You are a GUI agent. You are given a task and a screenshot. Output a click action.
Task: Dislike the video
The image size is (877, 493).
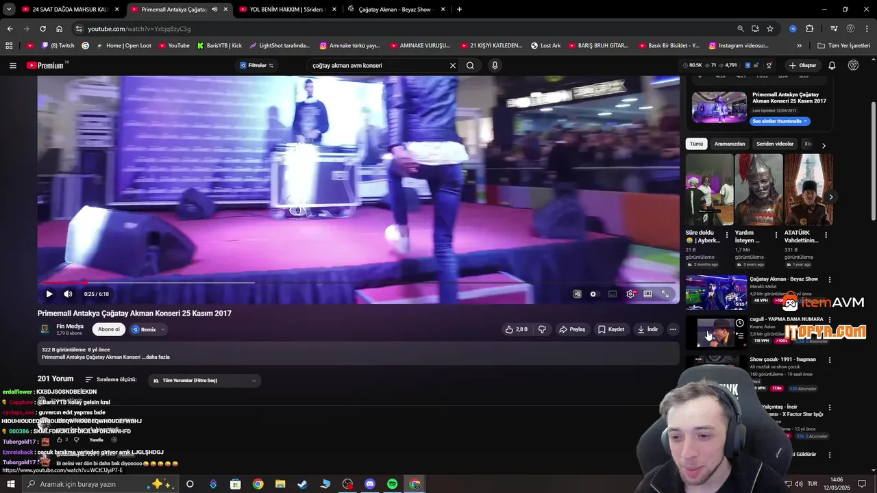pos(542,329)
